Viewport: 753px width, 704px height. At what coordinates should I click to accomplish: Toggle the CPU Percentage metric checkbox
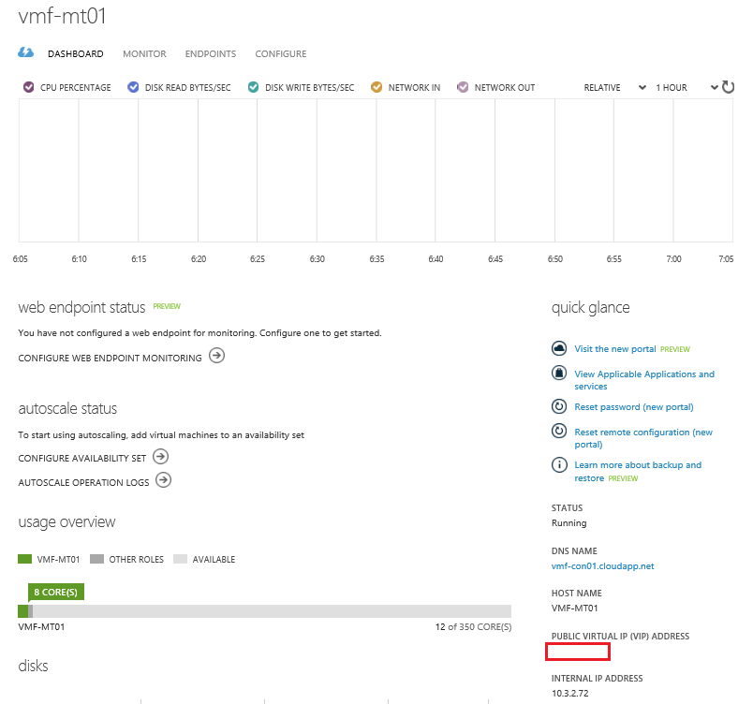pos(27,87)
